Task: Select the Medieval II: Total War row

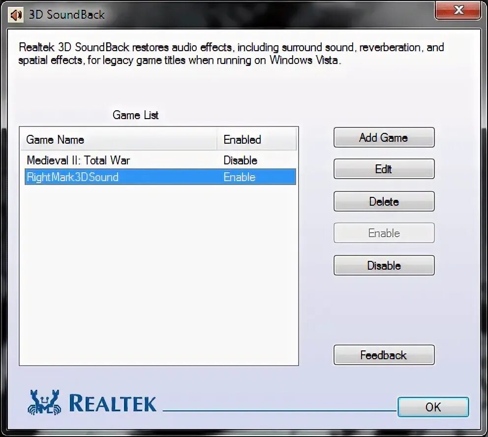Action: (x=160, y=160)
